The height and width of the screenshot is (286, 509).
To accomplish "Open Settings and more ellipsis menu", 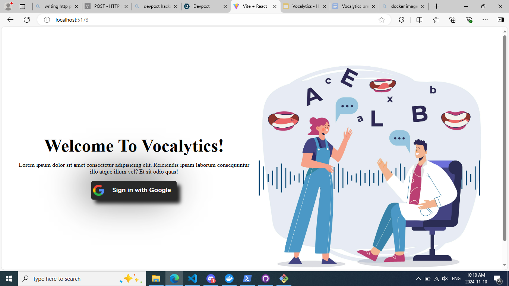I will (485, 20).
